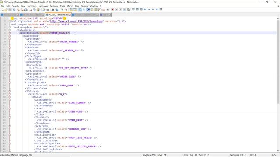Collapse the SalesOrders fold on line 5

[10, 30]
